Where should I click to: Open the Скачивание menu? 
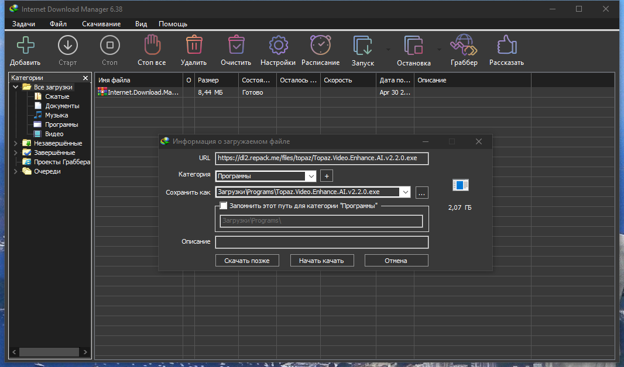[101, 24]
